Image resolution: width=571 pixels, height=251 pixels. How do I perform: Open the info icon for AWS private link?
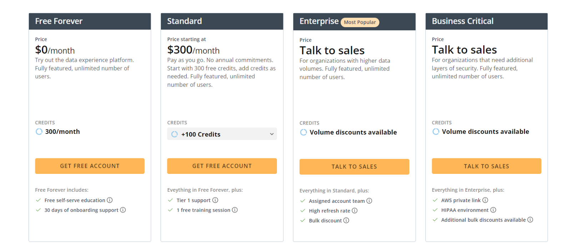486,200
